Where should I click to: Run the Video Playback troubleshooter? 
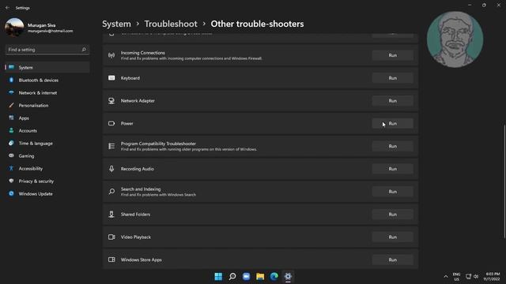(392, 237)
